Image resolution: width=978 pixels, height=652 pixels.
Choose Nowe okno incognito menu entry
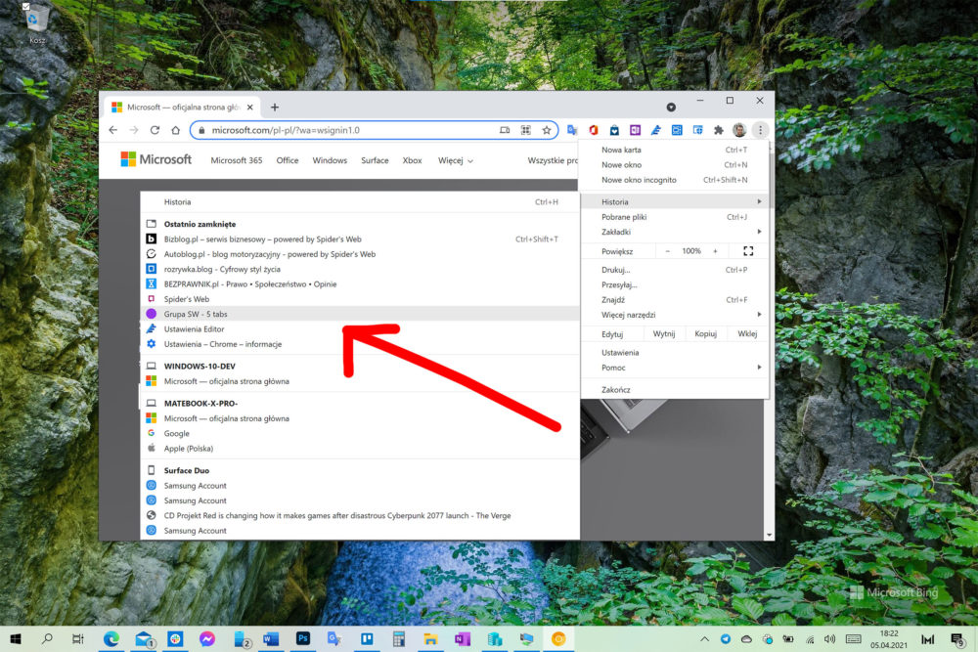[674, 180]
